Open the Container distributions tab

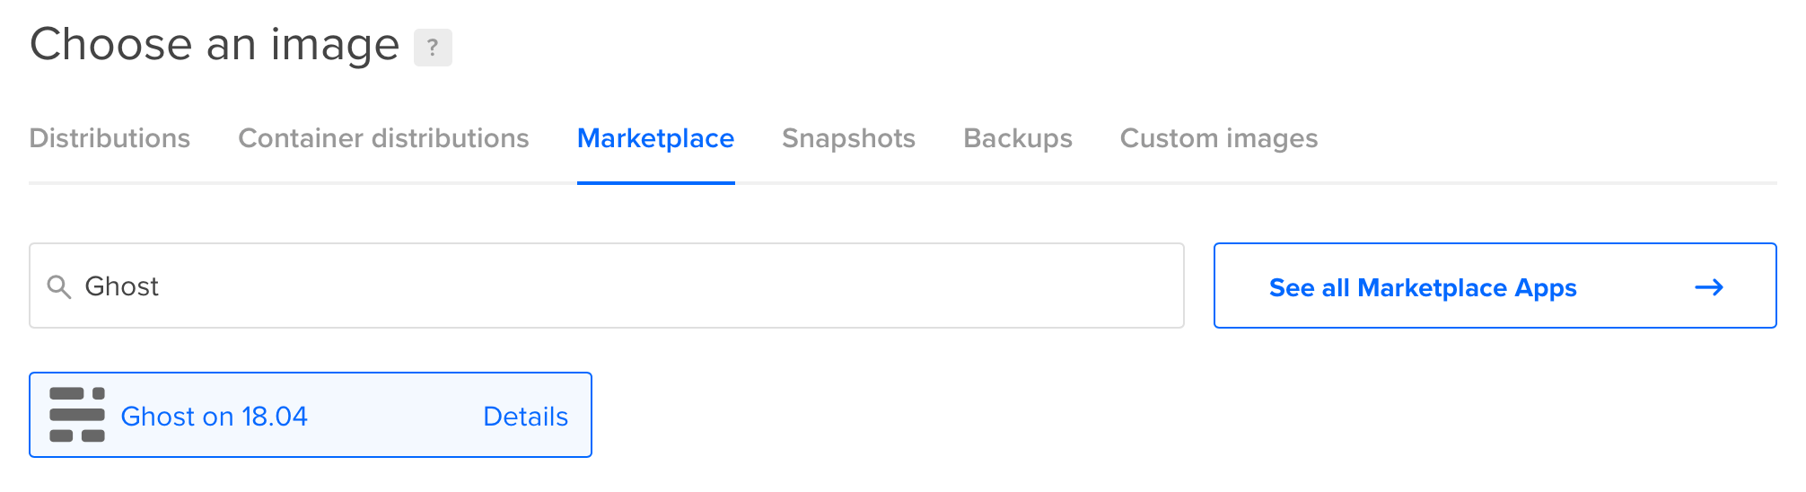tap(383, 138)
